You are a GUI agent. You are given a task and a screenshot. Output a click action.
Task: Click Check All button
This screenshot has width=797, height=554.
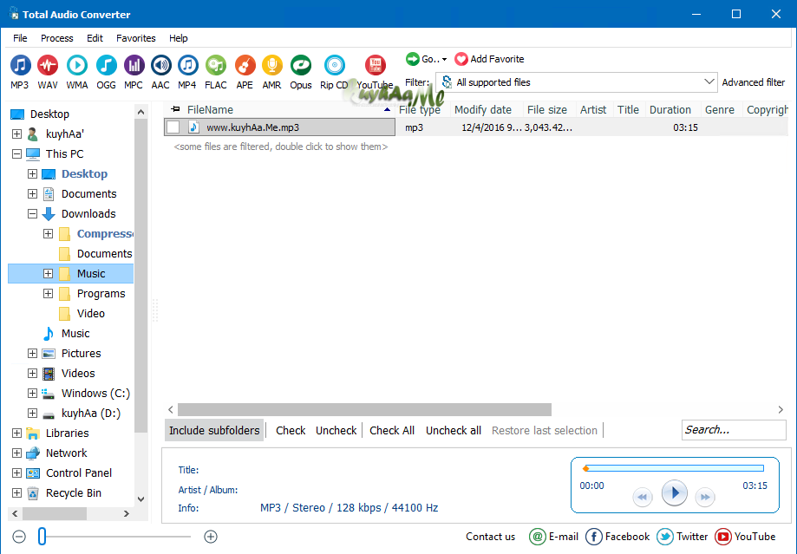392,431
